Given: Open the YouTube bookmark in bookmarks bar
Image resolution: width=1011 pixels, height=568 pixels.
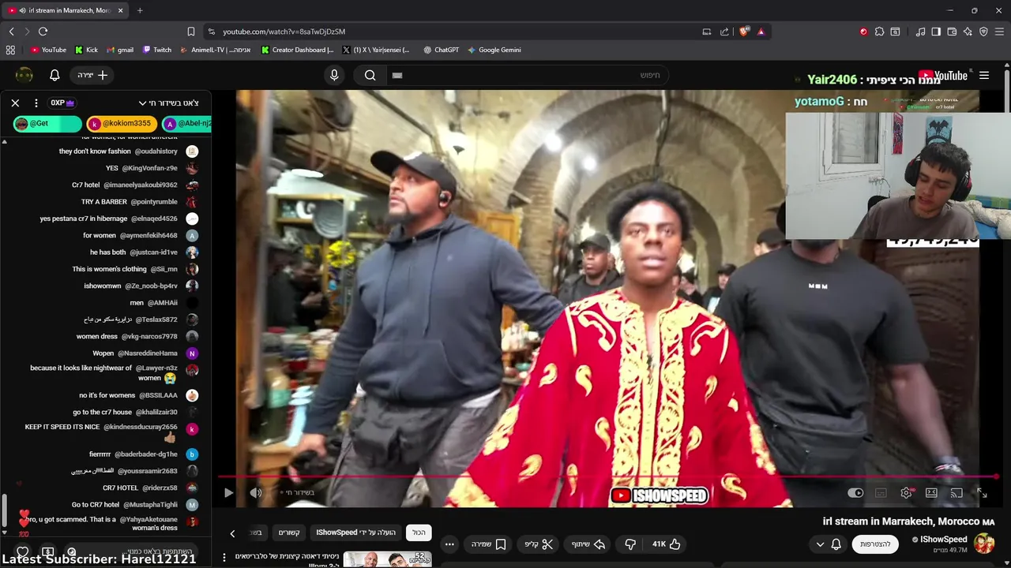Looking at the screenshot, I should click(48, 50).
